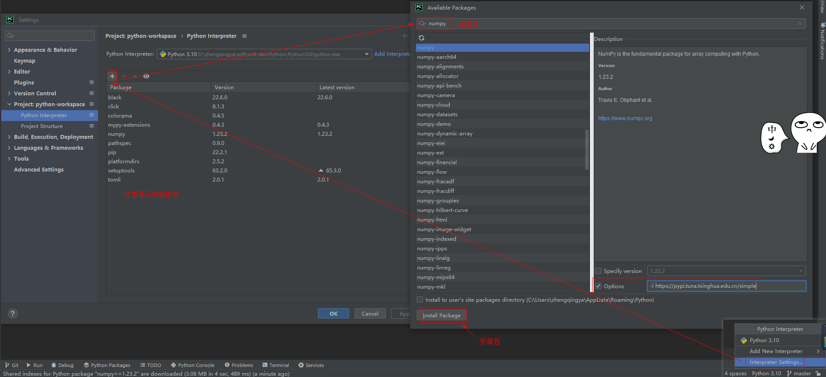Select numpy-mkl in the package list
Viewport: 826px width, 377px height.
502,286
